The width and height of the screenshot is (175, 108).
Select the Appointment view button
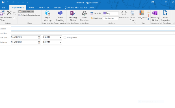pyautogui.click(x=26, y=12)
